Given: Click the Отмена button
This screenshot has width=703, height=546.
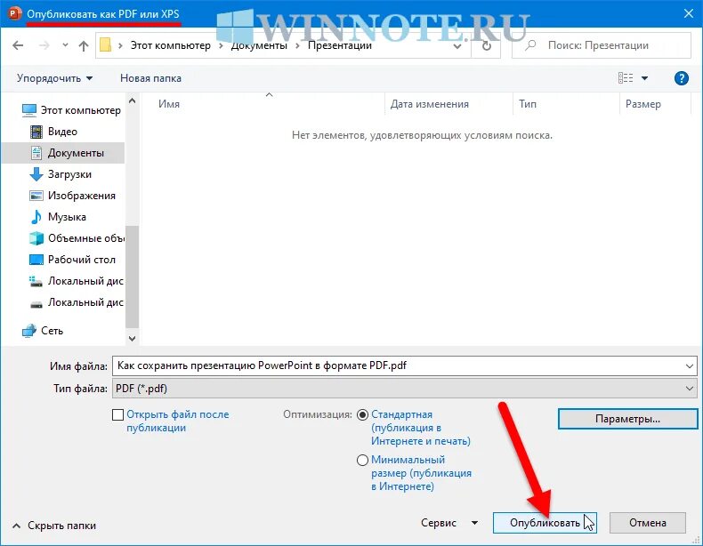Looking at the screenshot, I should click(648, 523).
